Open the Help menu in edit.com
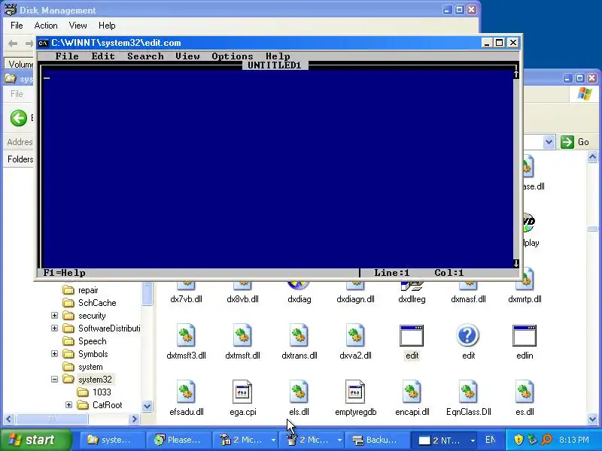This screenshot has height=451, width=602. coord(278,56)
